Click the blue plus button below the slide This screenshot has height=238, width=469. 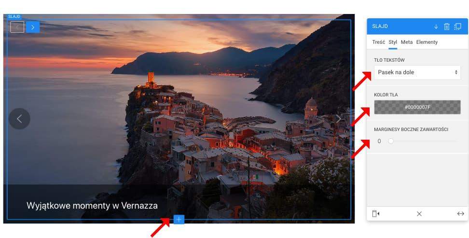[x=179, y=220]
